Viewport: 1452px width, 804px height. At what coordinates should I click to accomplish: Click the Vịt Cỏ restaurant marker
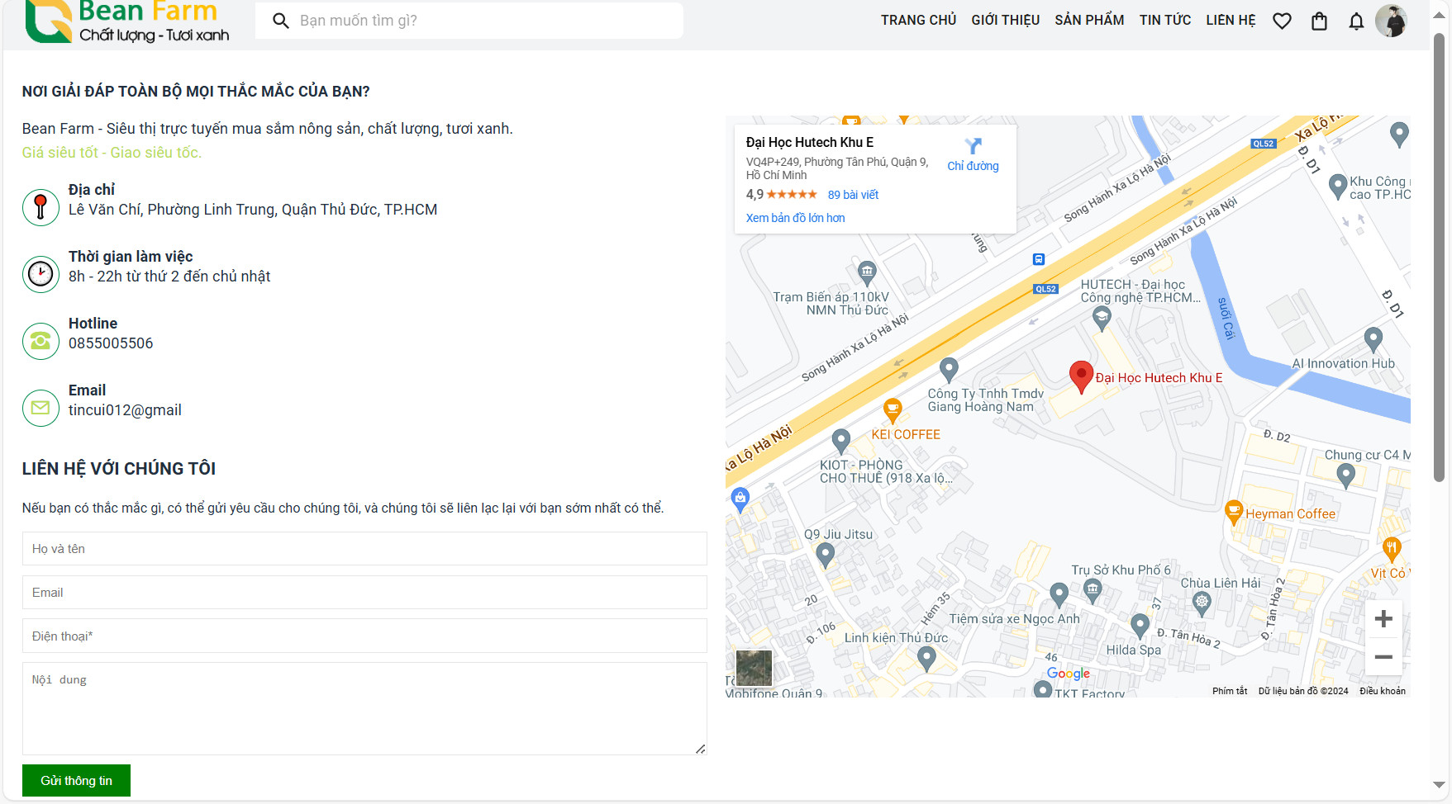pyautogui.click(x=1392, y=549)
